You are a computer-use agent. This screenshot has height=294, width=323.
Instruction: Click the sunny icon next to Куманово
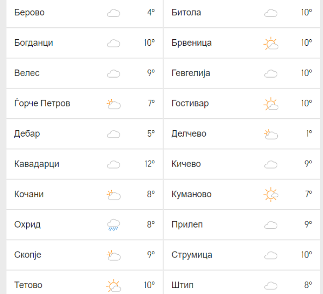(x=271, y=194)
